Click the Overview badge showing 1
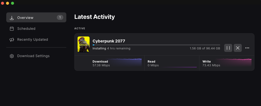 pyautogui.click(x=60, y=17)
